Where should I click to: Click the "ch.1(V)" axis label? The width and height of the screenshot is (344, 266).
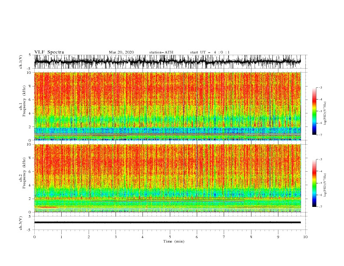(x=21, y=62)
